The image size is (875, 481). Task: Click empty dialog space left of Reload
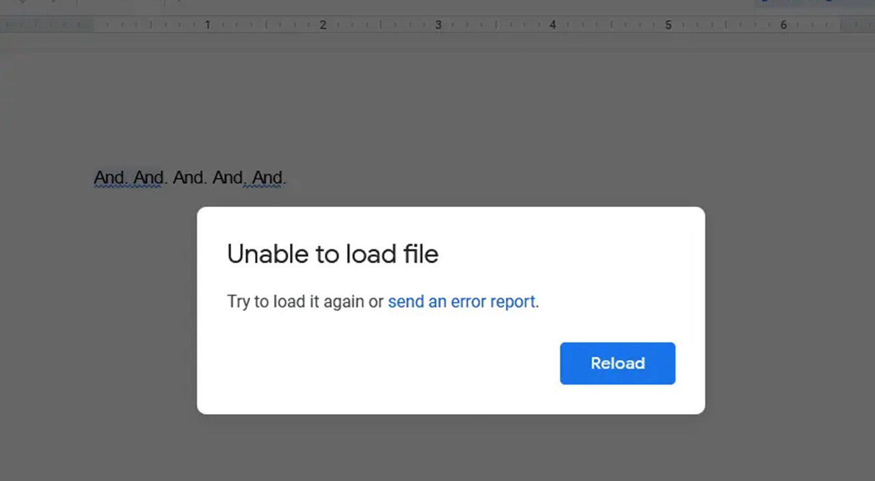tap(376, 363)
